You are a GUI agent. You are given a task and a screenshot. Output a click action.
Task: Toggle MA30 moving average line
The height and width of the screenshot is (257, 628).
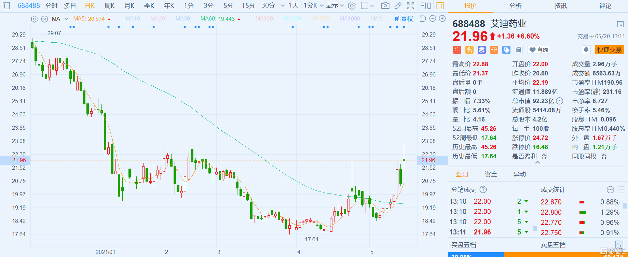pos(183,19)
